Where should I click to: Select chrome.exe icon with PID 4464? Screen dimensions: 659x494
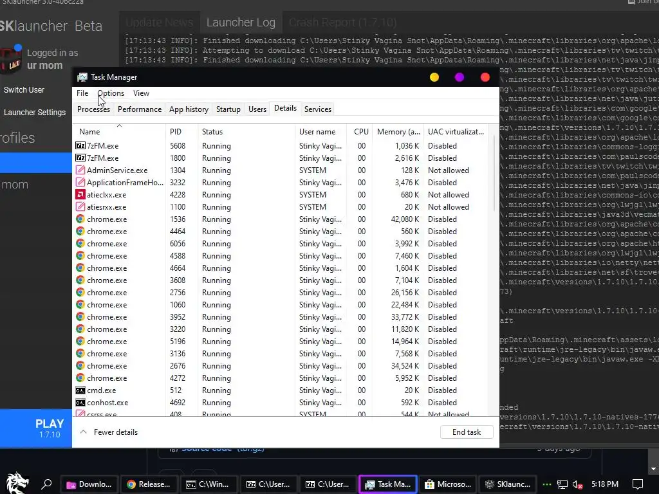click(80, 231)
